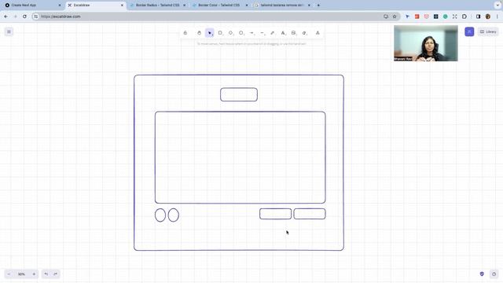Viewport: 503px width, 283px height.
Task: Choose the Selection arrow tool
Action: (x=210, y=33)
